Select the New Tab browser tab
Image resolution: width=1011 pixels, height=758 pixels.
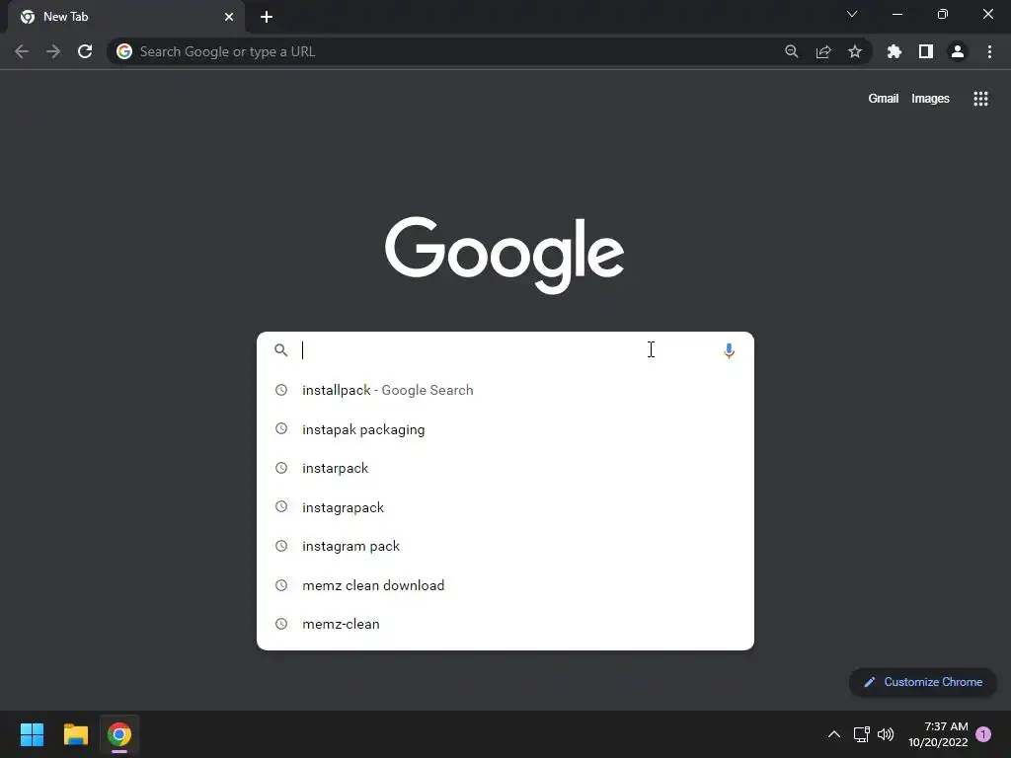[126, 17]
